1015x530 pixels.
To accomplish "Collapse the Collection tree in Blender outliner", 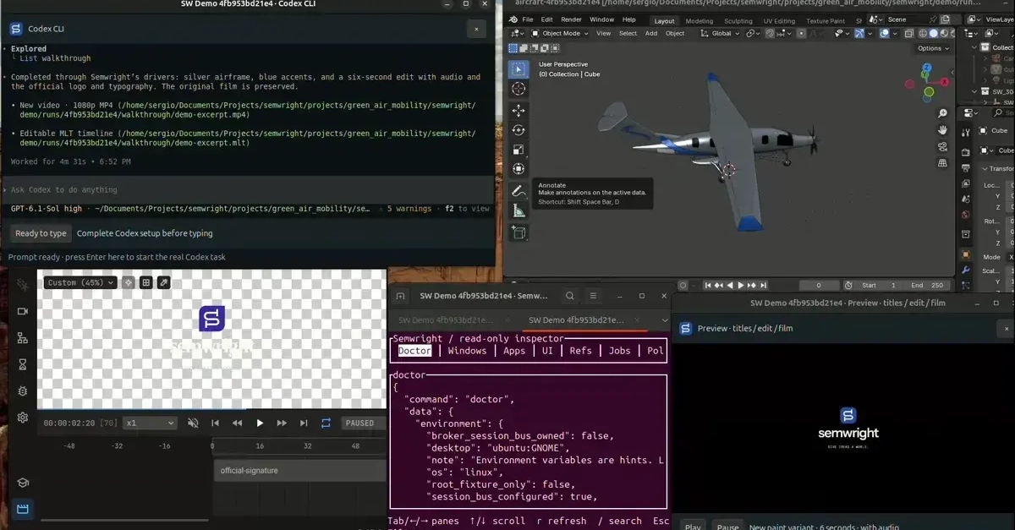I will (x=974, y=47).
